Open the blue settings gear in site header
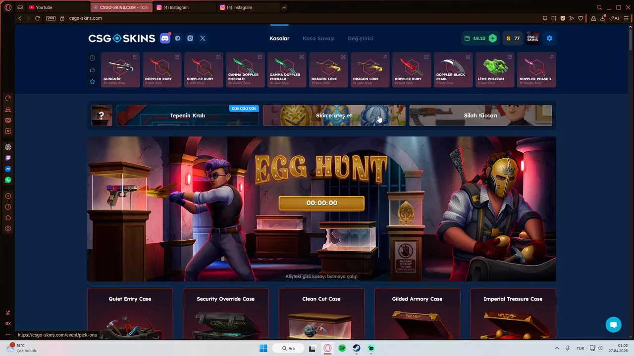The height and width of the screenshot is (356, 634). (x=549, y=38)
